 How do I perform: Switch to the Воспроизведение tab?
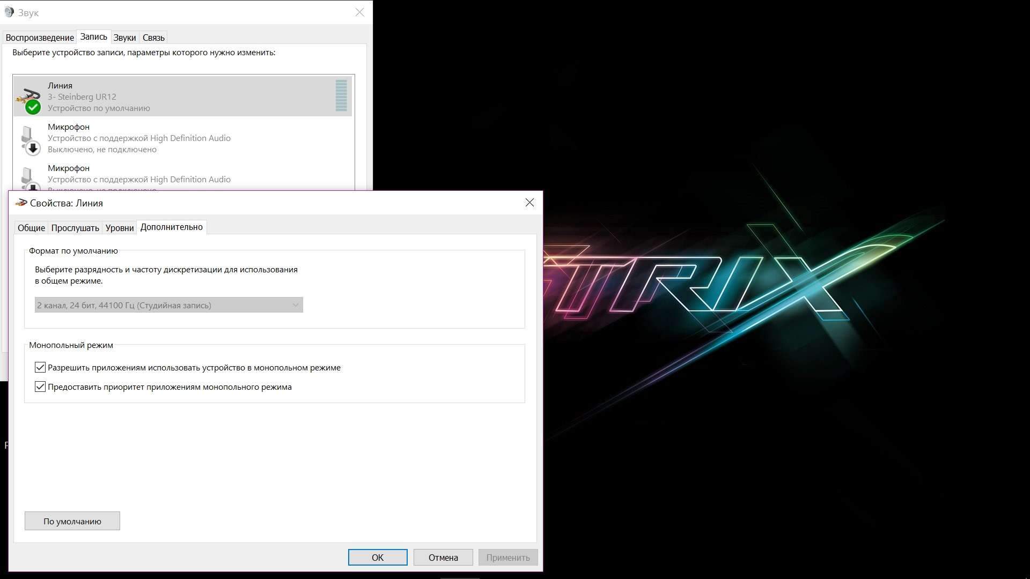pyautogui.click(x=40, y=38)
